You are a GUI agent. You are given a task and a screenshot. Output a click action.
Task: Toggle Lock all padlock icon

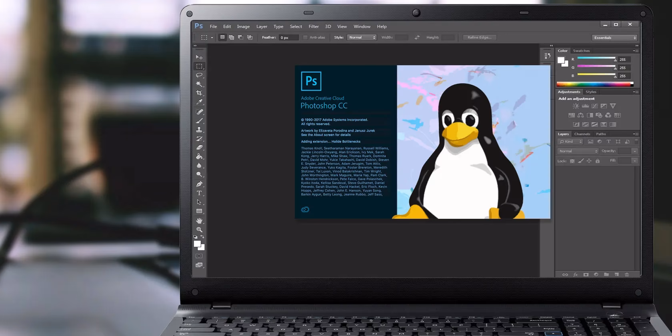tap(598, 161)
